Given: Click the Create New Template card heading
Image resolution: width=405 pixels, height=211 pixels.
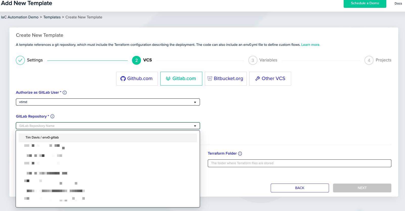Looking at the screenshot, I should click(40, 35).
